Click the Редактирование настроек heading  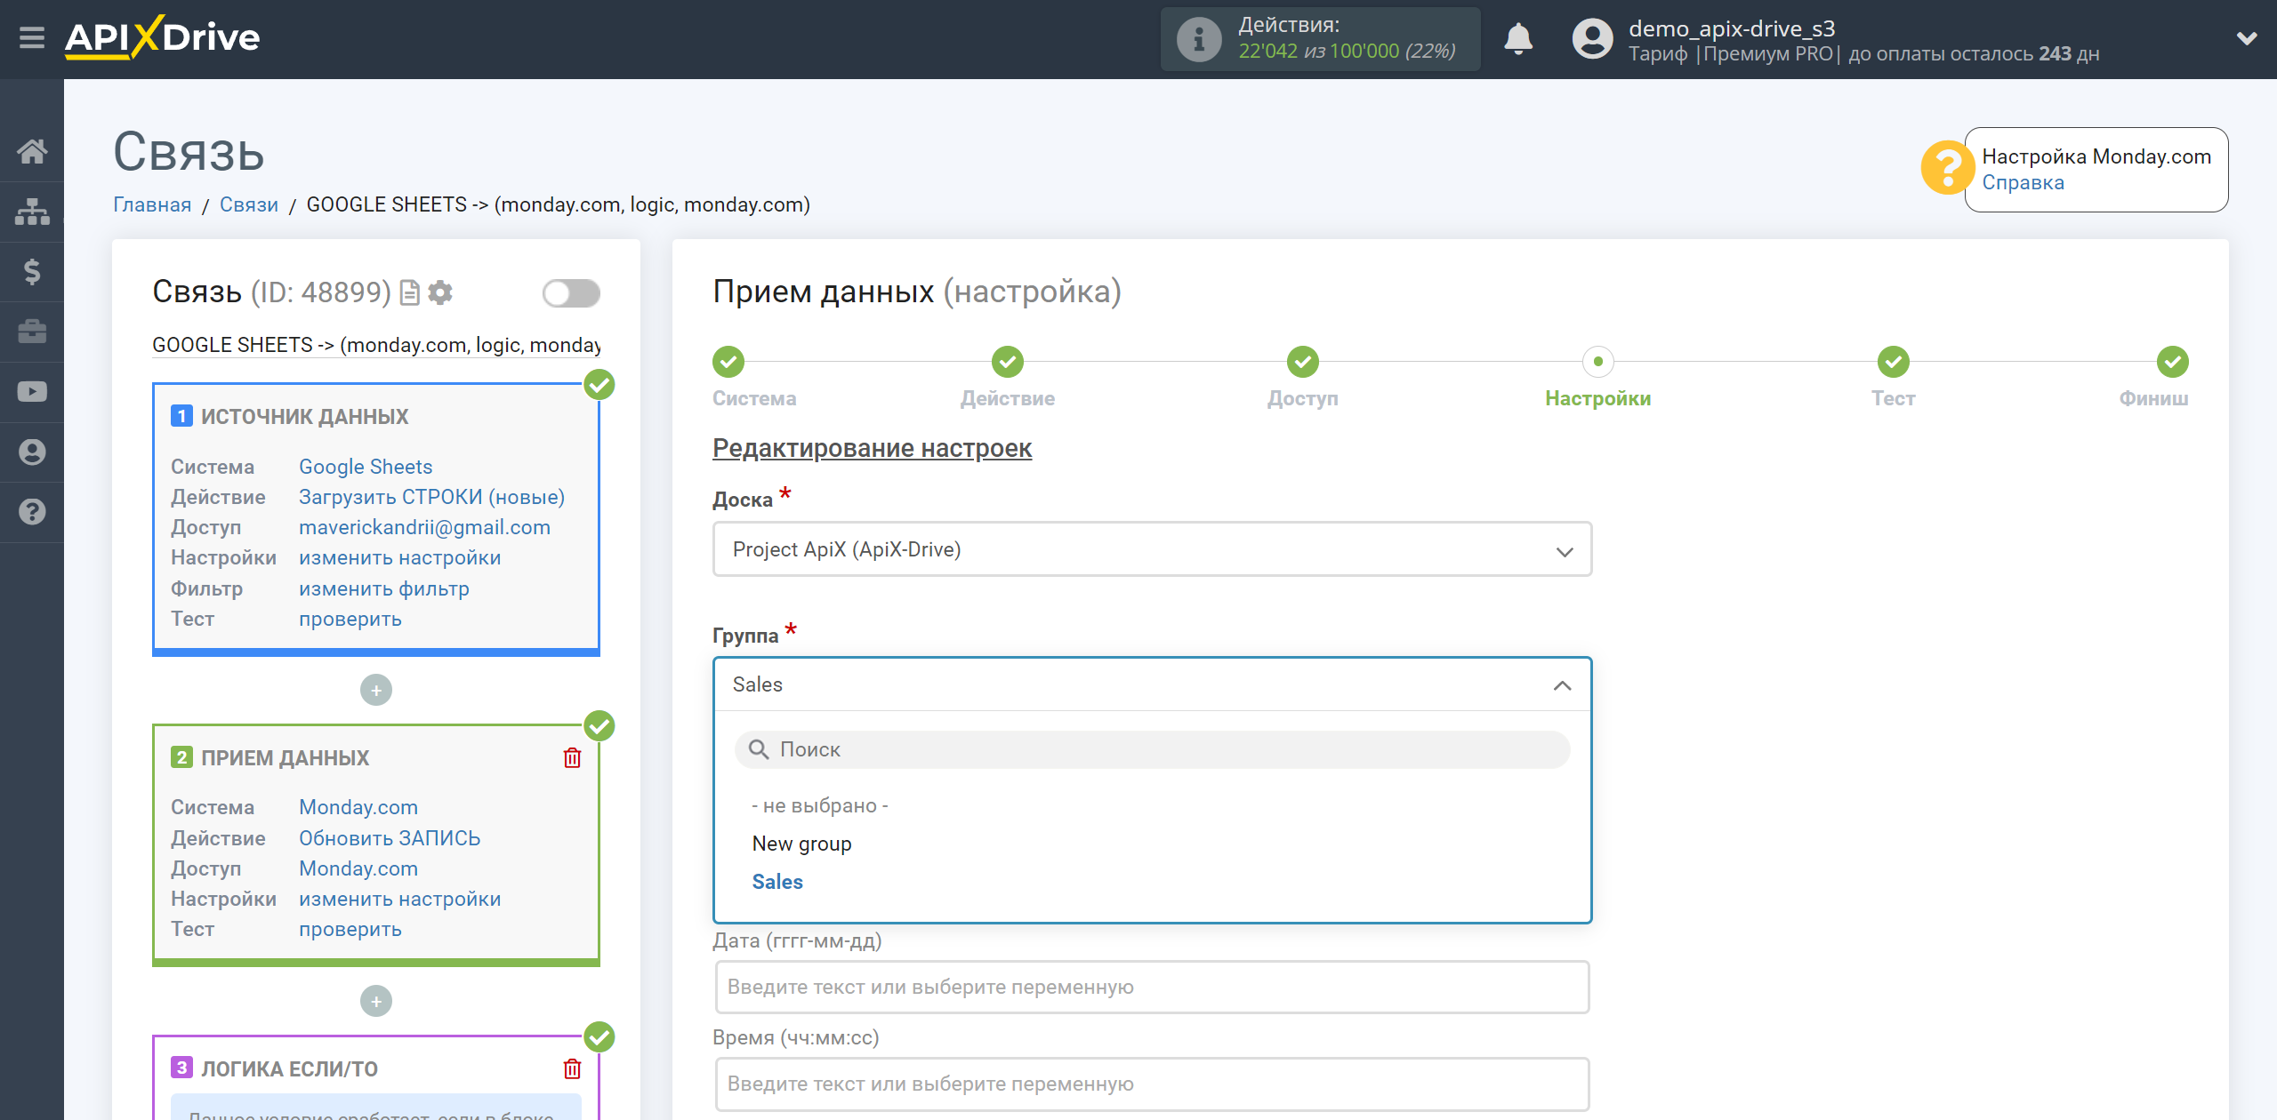pos(872,448)
